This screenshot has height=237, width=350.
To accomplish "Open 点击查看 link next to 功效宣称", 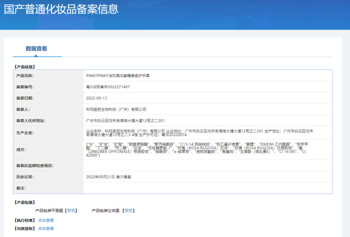I will tap(46, 229).
